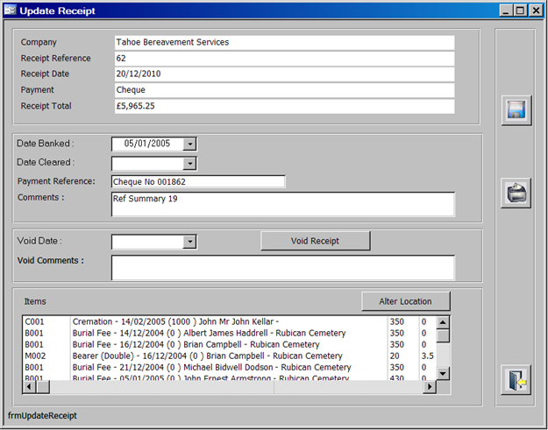Click the print receipt printer icon

516,193
